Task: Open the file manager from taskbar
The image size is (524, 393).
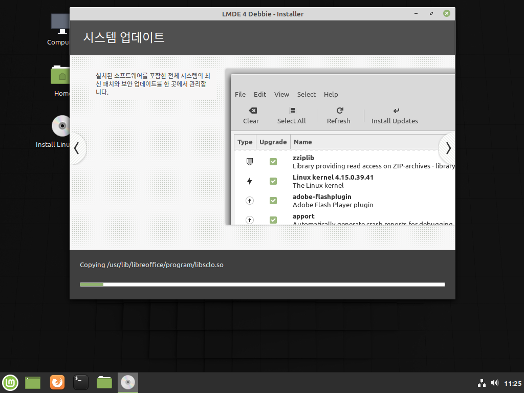Action: 104,382
